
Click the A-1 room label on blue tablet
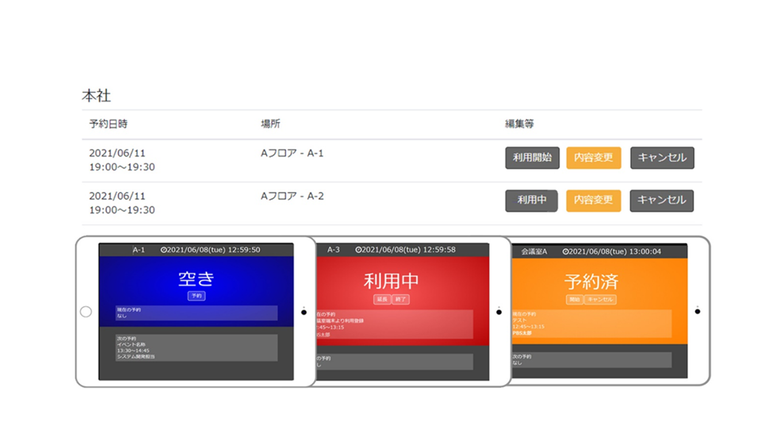[139, 249]
